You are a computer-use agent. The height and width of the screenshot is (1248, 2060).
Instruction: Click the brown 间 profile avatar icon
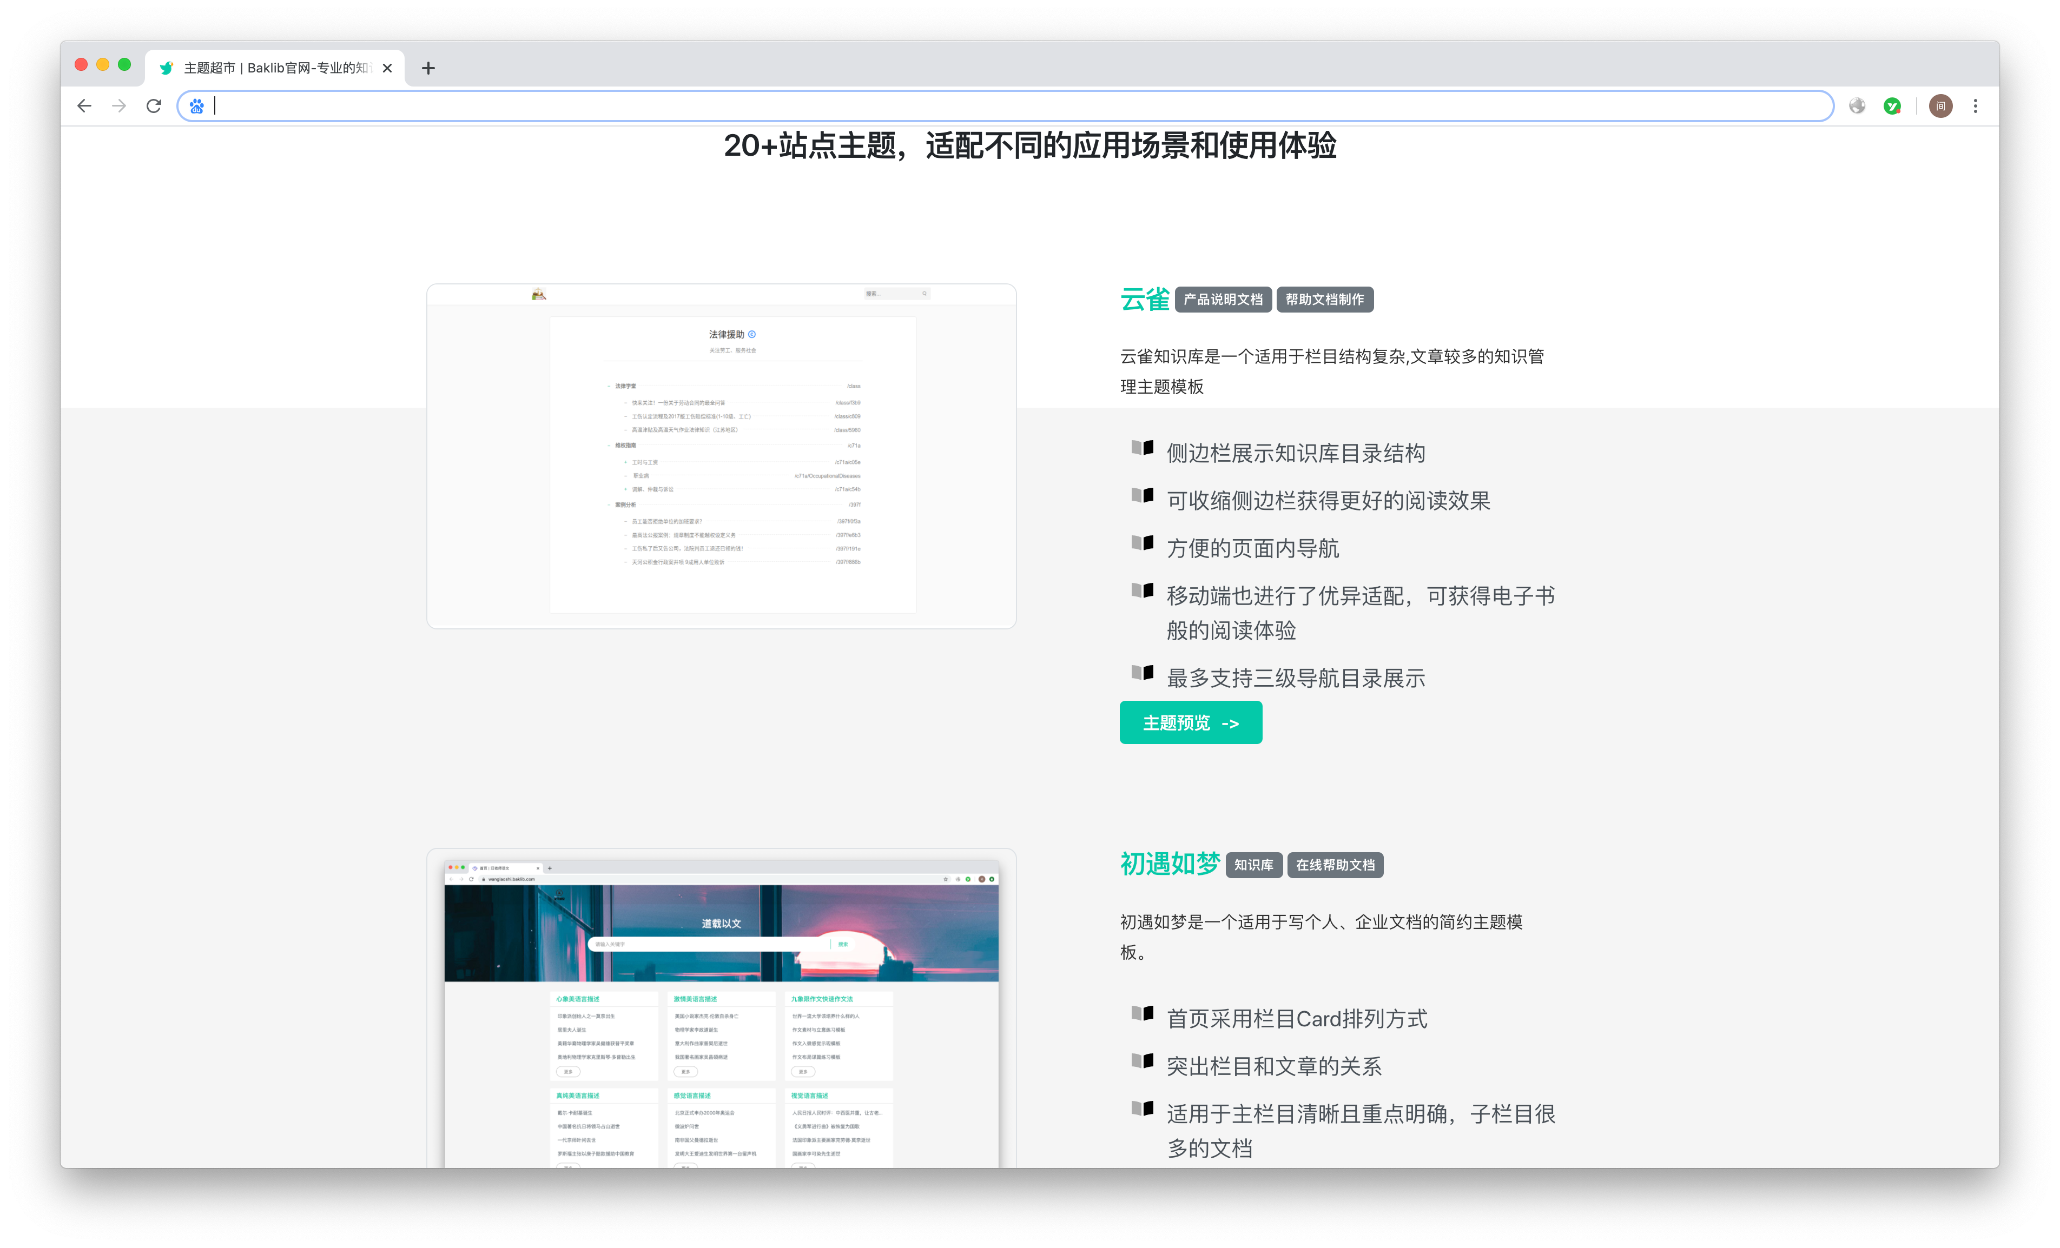(x=1940, y=105)
